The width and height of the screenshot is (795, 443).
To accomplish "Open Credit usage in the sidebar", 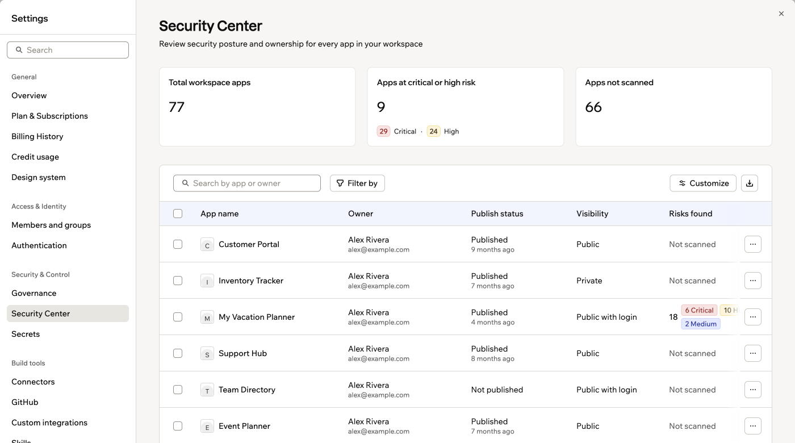I will 68,157.
